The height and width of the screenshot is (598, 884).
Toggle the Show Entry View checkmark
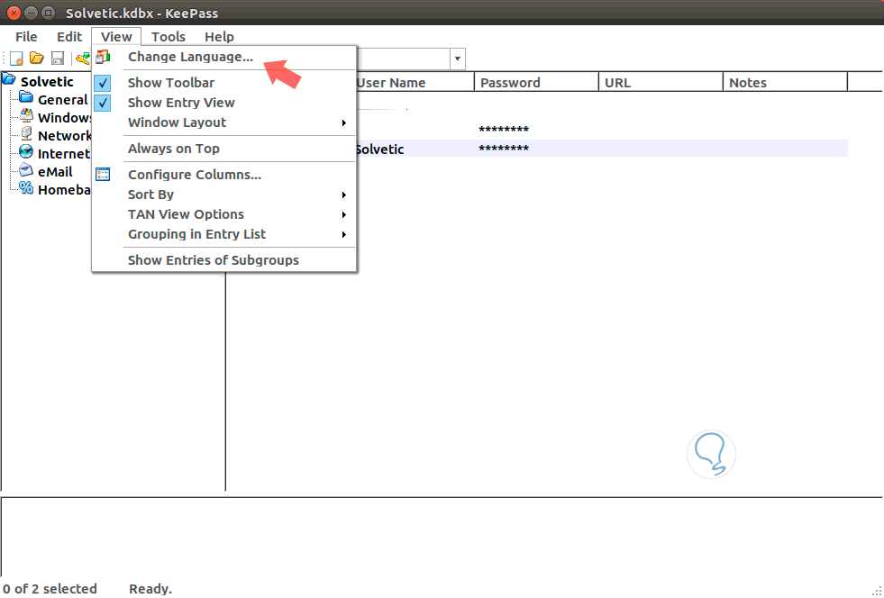102,103
